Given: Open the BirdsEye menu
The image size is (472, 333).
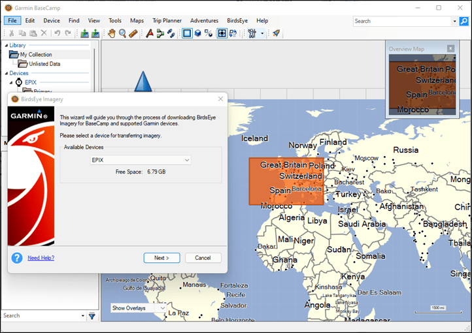Looking at the screenshot, I should tap(237, 20).
